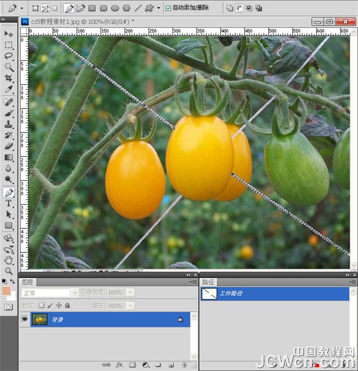
Task: Toggle visibility of the 背景 layer
Action: (25, 319)
